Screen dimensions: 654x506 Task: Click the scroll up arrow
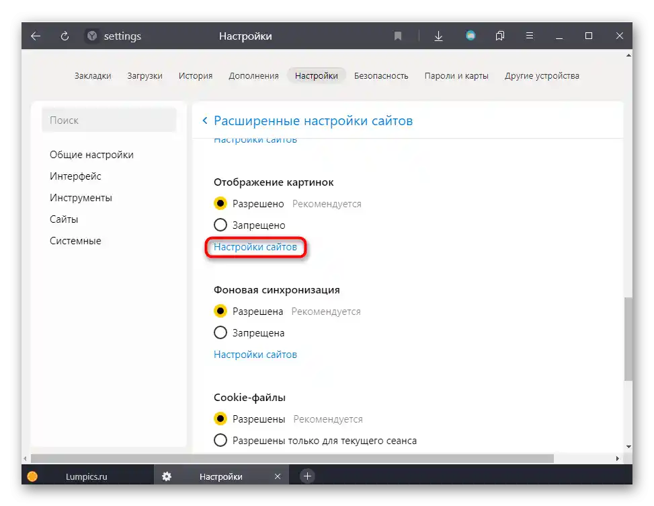coord(628,55)
